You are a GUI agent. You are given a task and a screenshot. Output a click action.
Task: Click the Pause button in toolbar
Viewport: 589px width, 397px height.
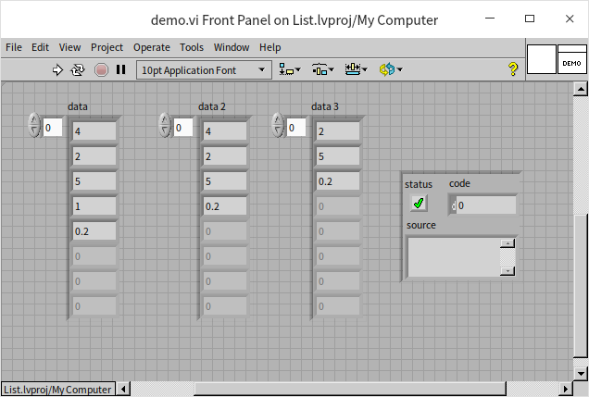click(120, 69)
